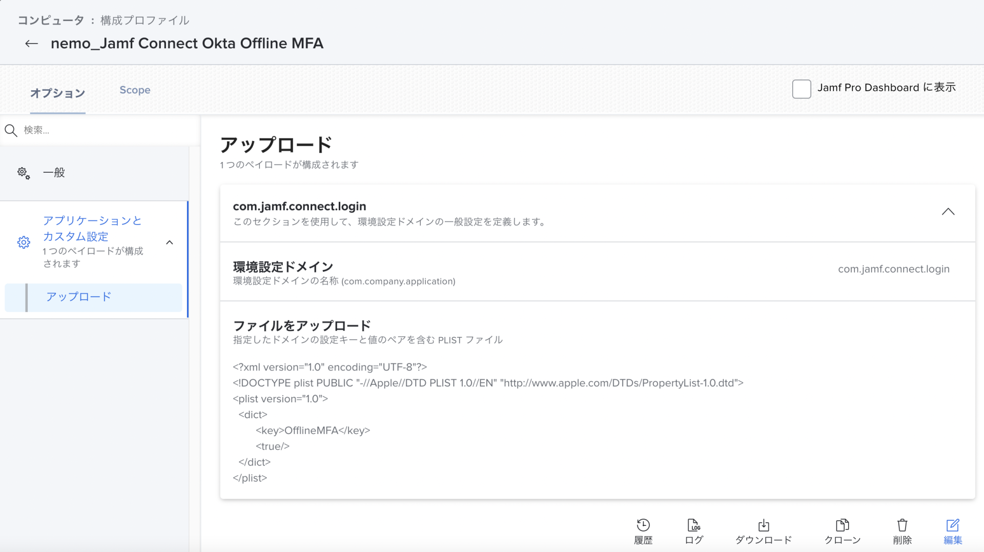Switch to the Scope tab

pyautogui.click(x=135, y=90)
